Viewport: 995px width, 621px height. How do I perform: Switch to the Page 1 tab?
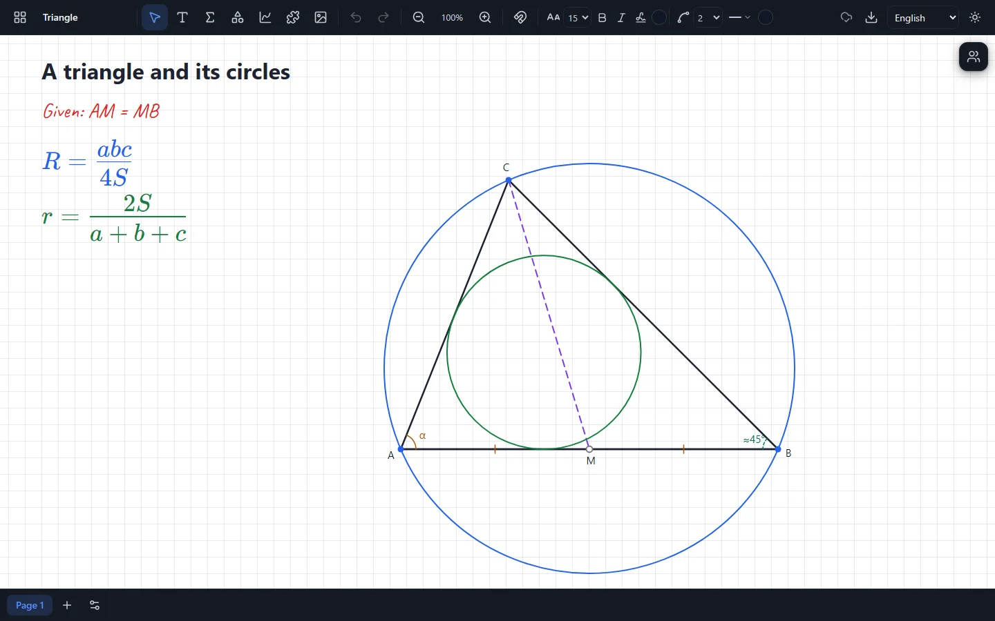(x=30, y=605)
